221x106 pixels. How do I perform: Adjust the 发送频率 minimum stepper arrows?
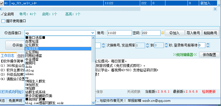coord(147,45)
